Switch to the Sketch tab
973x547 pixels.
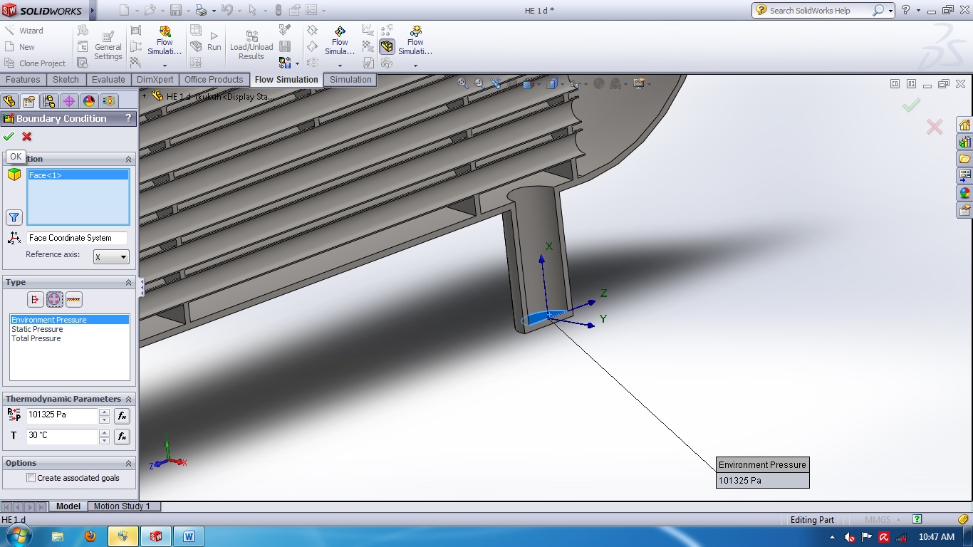click(x=66, y=80)
